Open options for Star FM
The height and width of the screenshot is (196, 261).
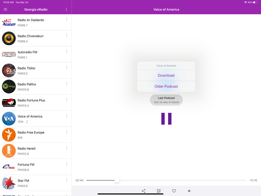pyautogui.click(x=67, y=180)
